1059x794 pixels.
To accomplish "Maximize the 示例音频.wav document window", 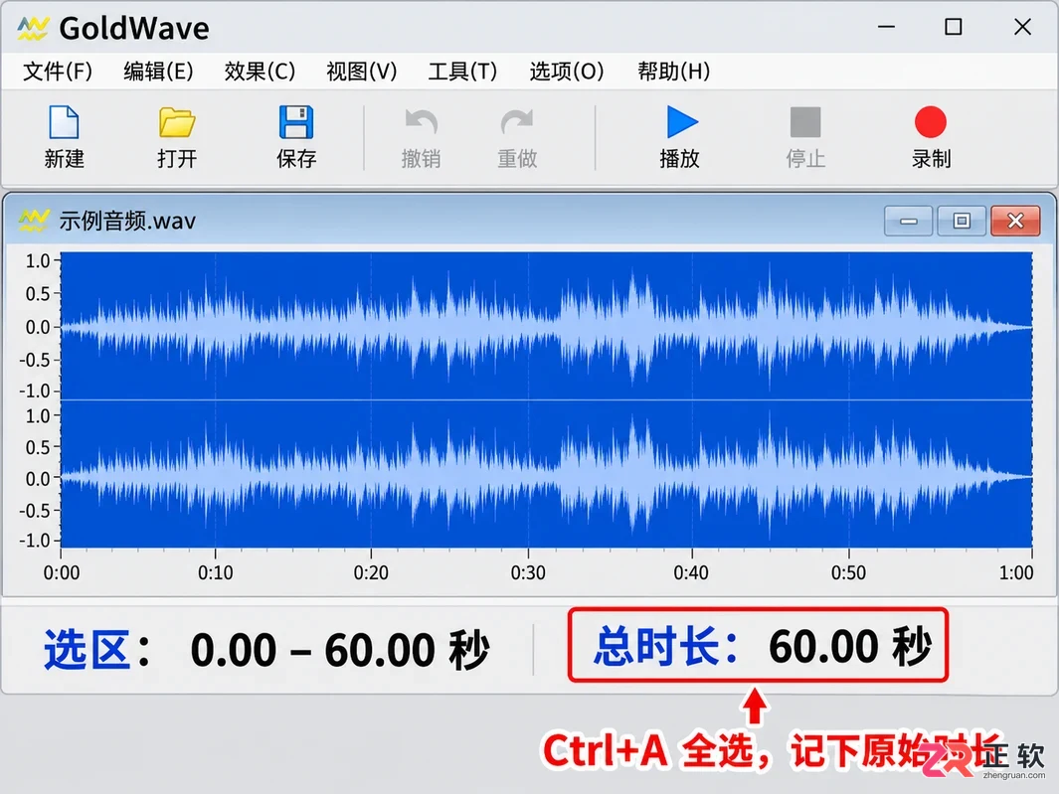I will tap(962, 221).
